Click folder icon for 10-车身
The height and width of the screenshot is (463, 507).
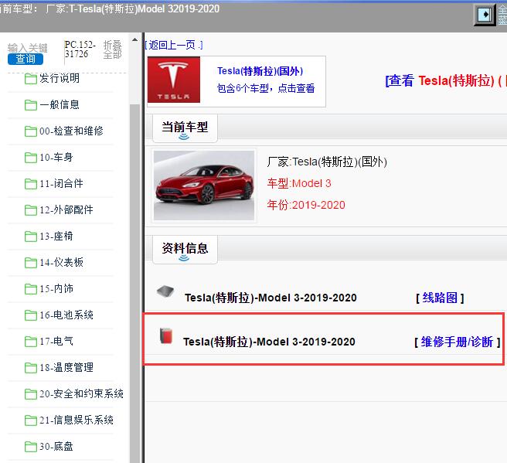(31, 158)
